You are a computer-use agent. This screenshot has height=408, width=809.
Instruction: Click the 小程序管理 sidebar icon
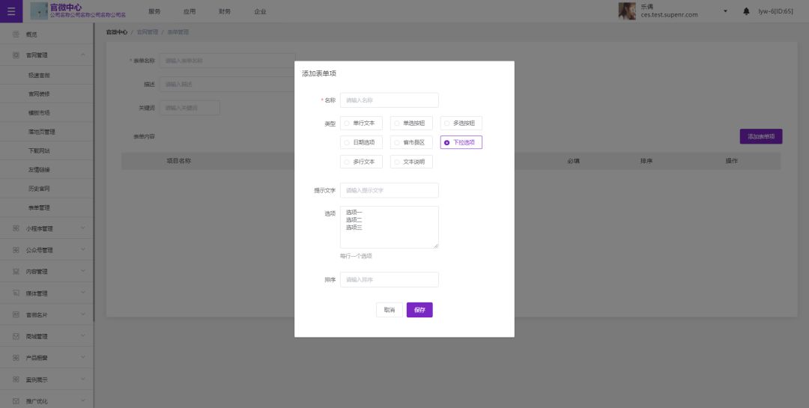tap(16, 228)
